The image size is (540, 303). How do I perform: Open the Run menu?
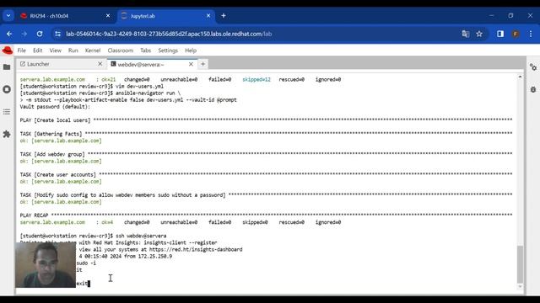[73, 50]
